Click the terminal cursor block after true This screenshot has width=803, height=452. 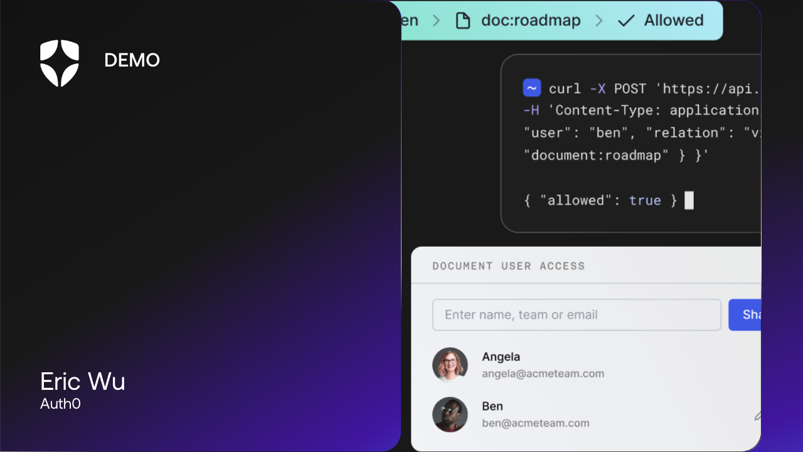pyautogui.click(x=689, y=200)
